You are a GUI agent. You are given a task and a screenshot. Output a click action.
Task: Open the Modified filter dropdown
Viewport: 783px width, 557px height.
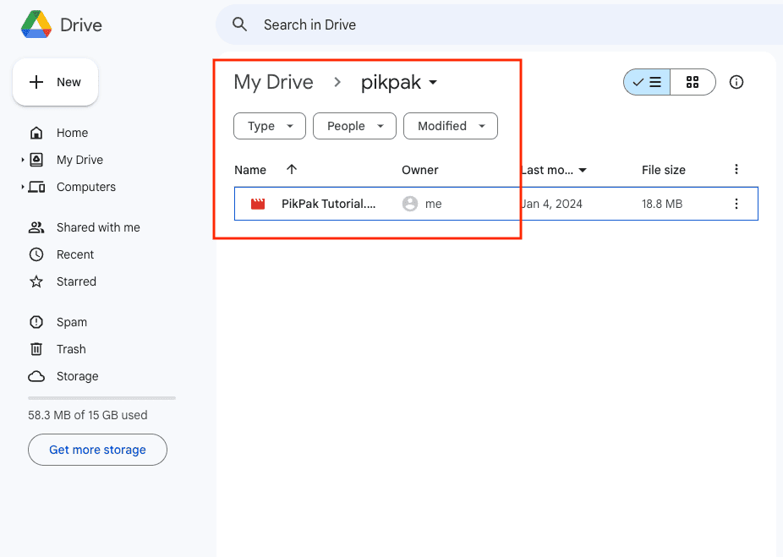[451, 126]
